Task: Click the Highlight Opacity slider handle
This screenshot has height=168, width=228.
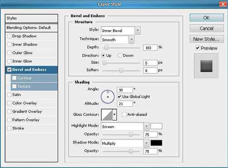Action: (131, 134)
